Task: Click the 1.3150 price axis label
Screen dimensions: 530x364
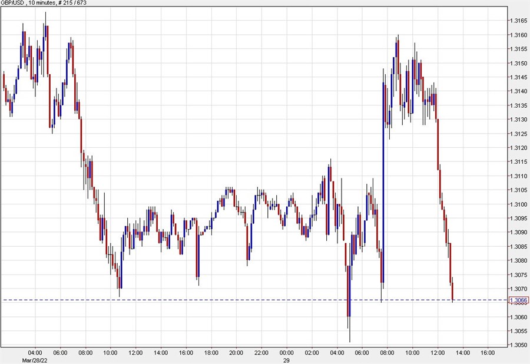Action: pyautogui.click(x=518, y=63)
